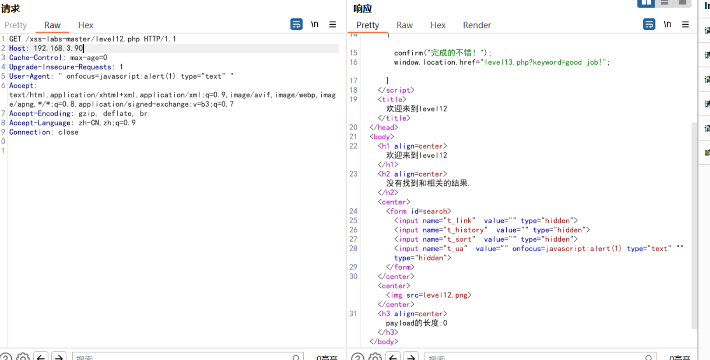Switch request view to Raw tab
Image resolution: width=710 pixels, height=360 pixels.
52,25
